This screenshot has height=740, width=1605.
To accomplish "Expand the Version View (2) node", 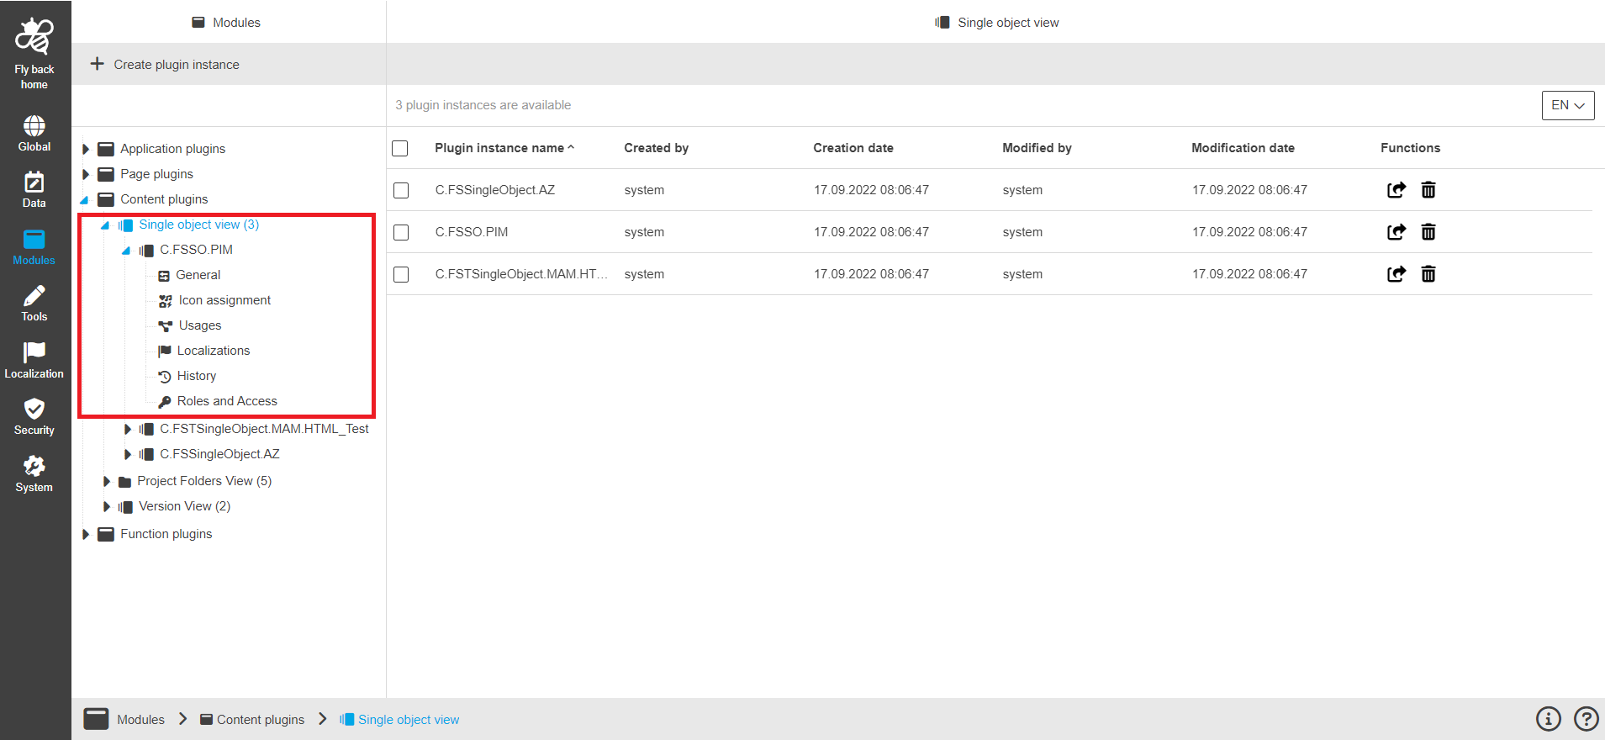I will (x=107, y=506).
